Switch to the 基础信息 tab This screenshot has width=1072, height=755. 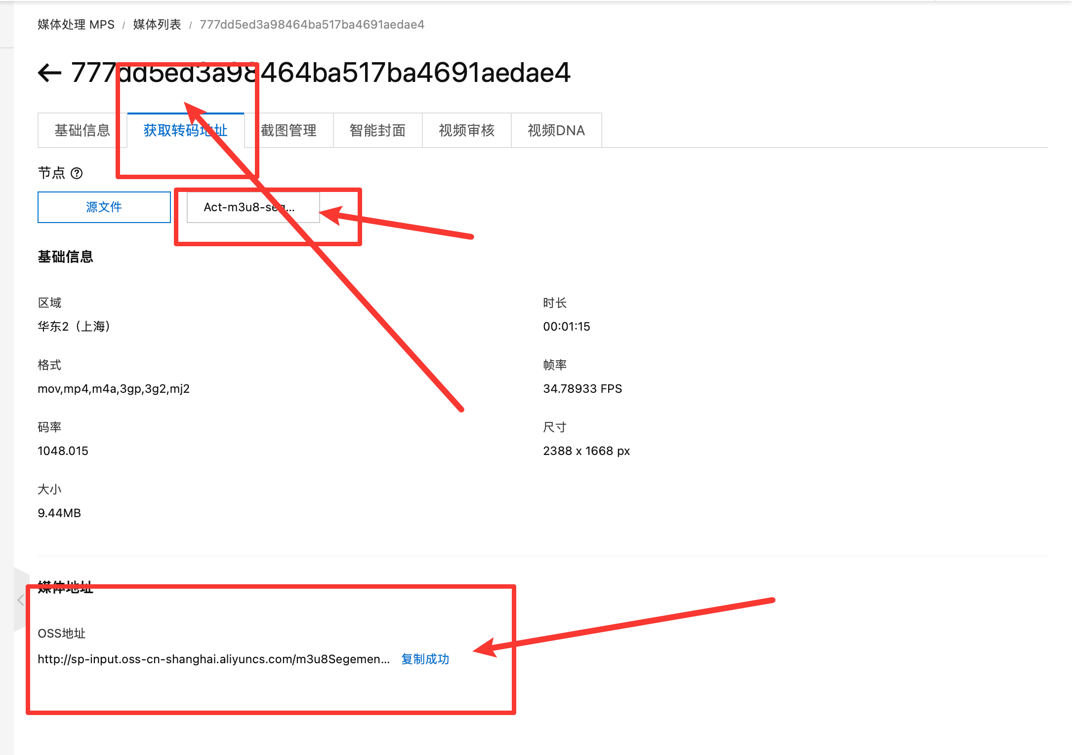[82, 130]
